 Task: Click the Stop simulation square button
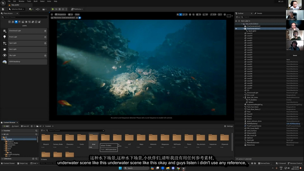click(60, 9)
